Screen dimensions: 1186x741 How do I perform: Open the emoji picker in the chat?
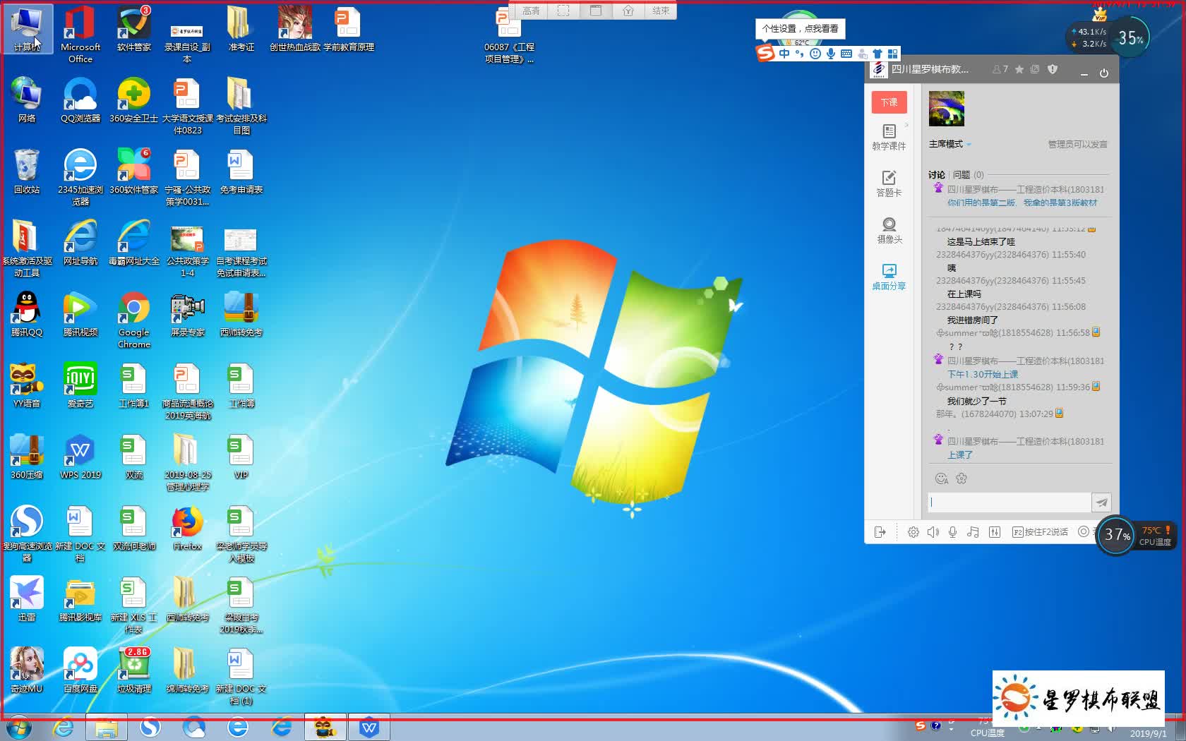click(x=941, y=478)
